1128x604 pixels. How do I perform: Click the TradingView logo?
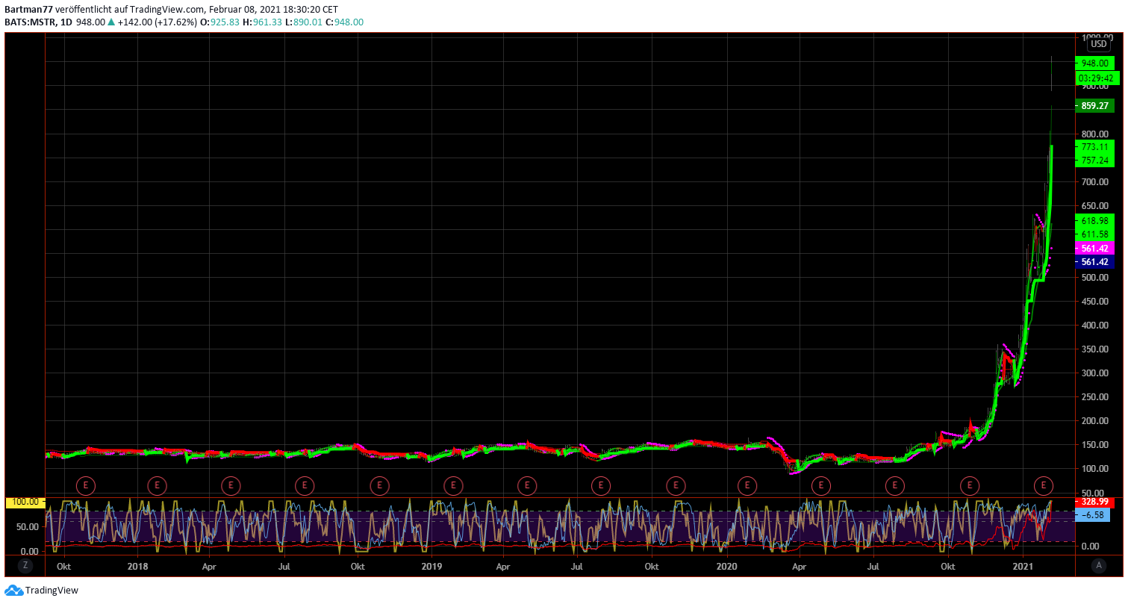click(42, 591)
